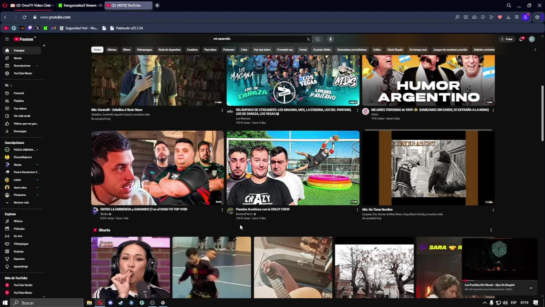Open Seguridad Vial bookmark
This screenshot has height=307, width=545.
[x=79, y=28]
